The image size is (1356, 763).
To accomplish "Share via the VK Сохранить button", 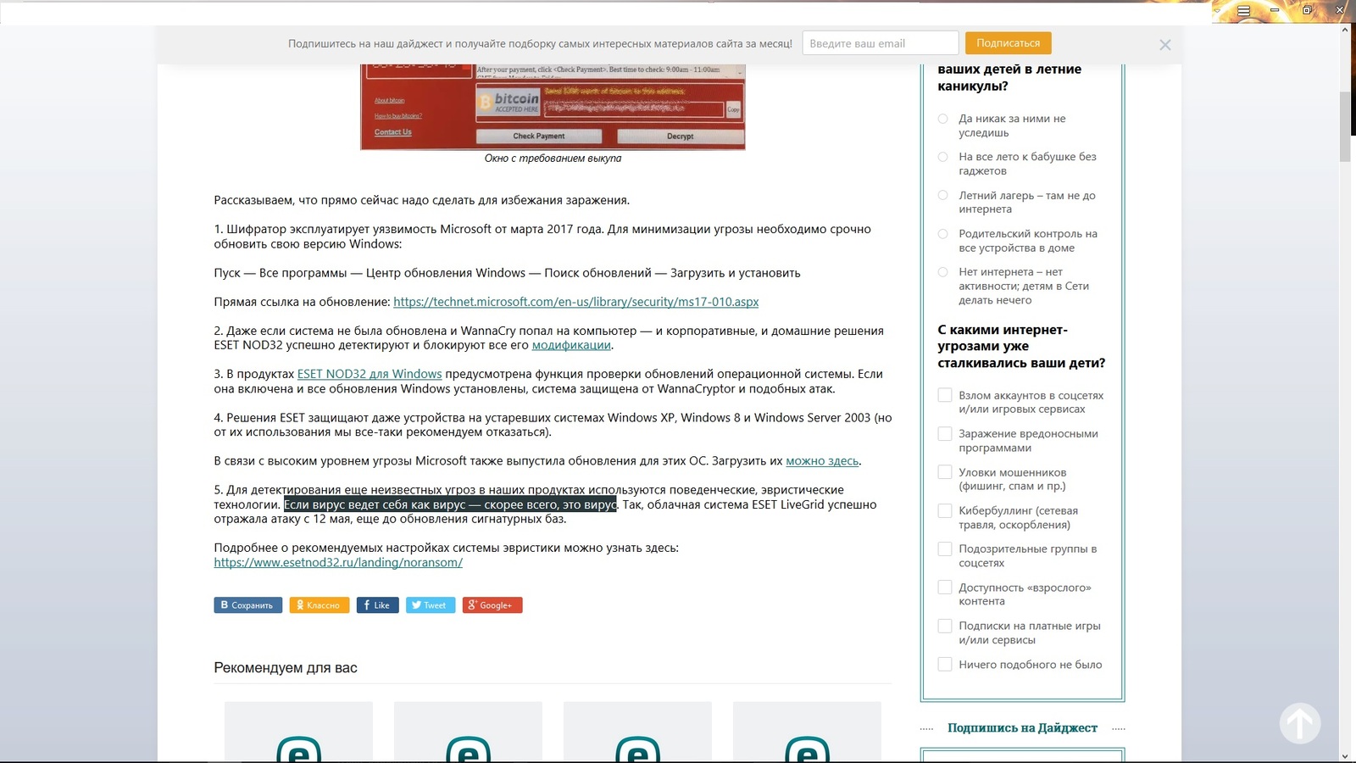I will (247, 605).
